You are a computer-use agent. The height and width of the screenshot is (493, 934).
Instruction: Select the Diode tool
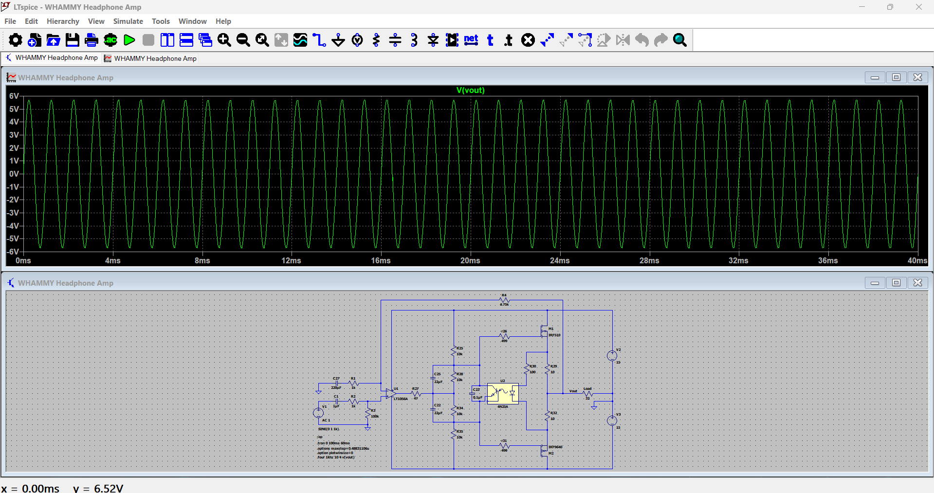(433, 40)
